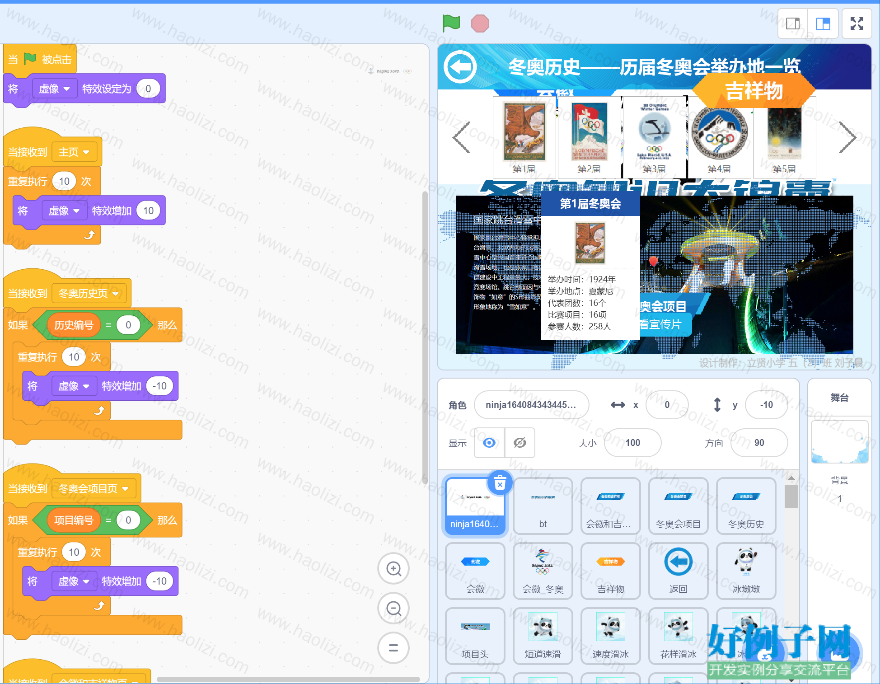Show next emblems with right chevron
Screen dimensions: 880x684
tap(847, 137)
